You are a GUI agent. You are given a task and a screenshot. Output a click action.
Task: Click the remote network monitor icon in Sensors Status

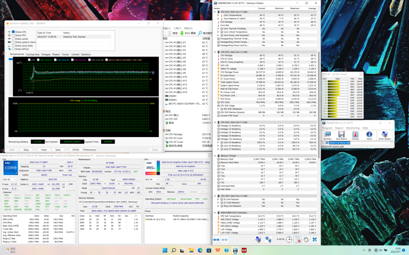pyautogui.click(x=268, y=240)
